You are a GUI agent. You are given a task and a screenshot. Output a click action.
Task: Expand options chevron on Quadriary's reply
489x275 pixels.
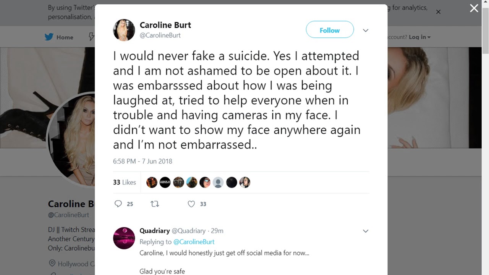coord(366,231)
